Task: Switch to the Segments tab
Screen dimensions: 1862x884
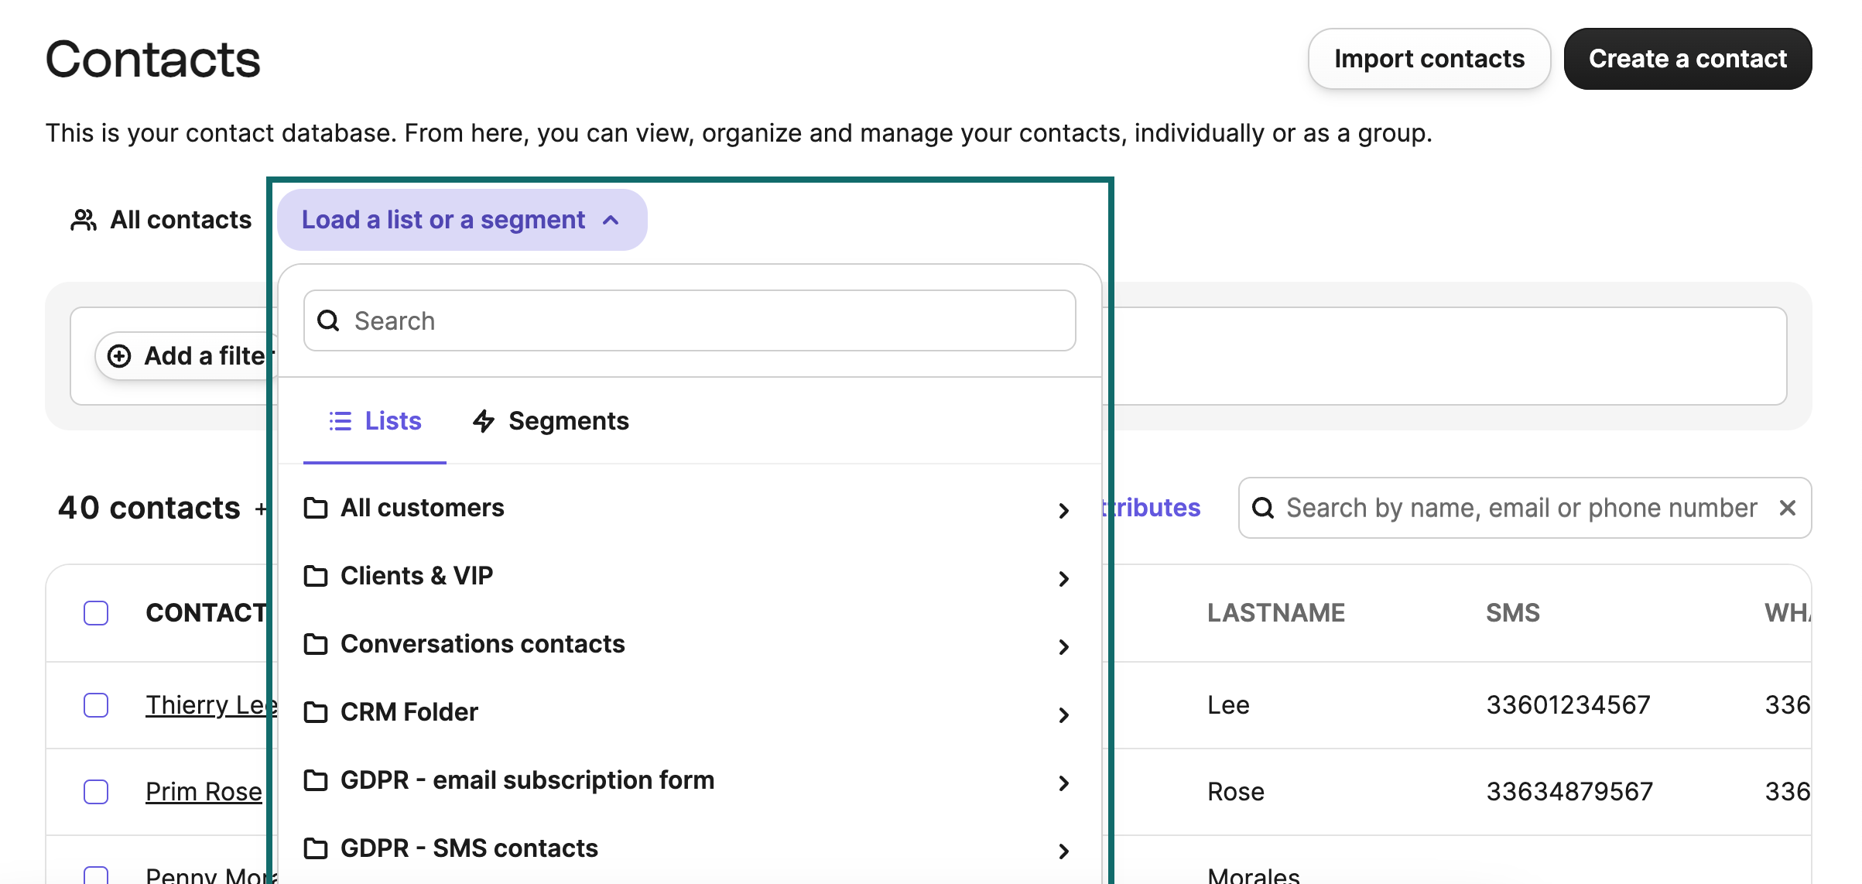Action: click(550, 421)
